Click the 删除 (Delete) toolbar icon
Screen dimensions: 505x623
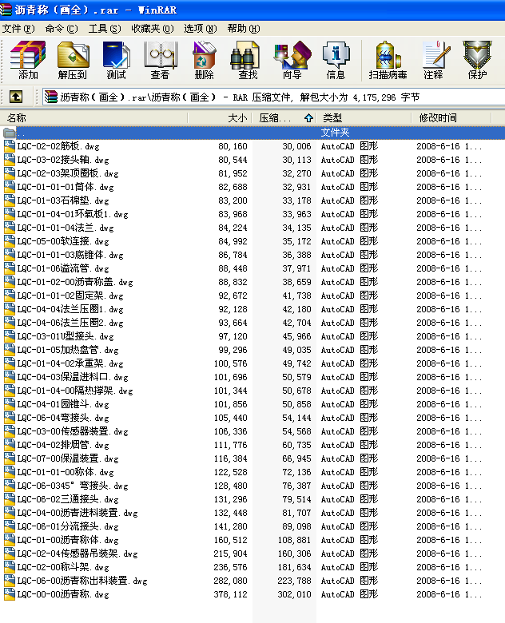point(204,60)
